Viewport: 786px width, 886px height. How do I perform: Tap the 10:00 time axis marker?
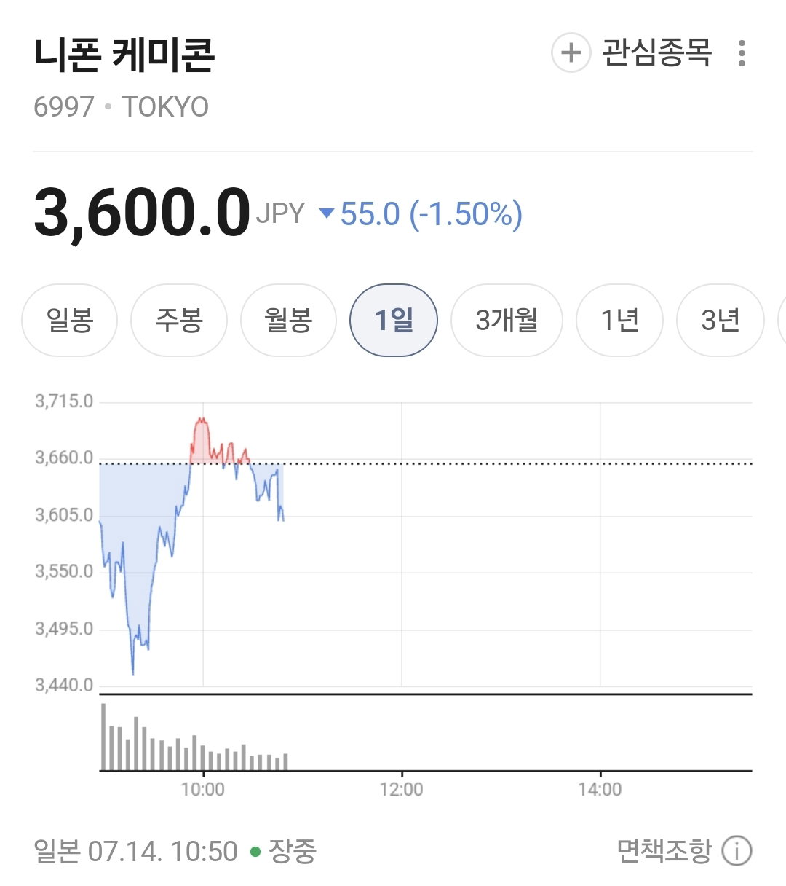(x=203, y=790)
